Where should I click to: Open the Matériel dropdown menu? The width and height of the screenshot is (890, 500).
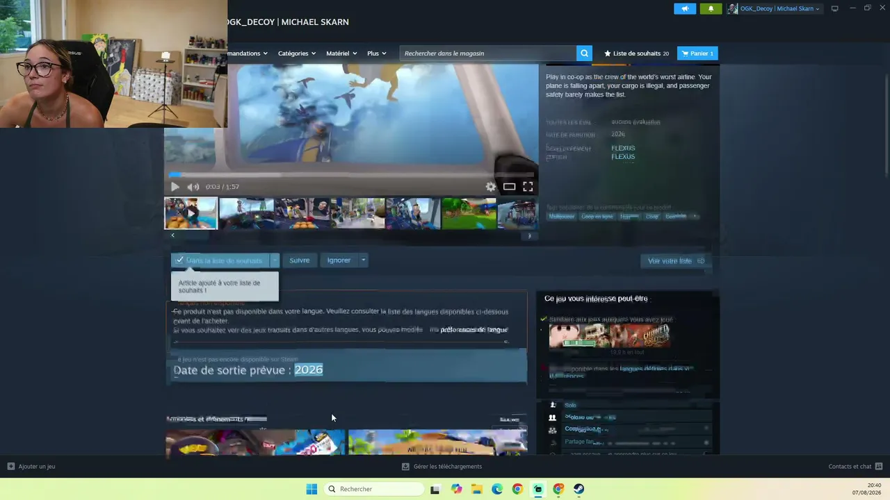click(341, 53)
